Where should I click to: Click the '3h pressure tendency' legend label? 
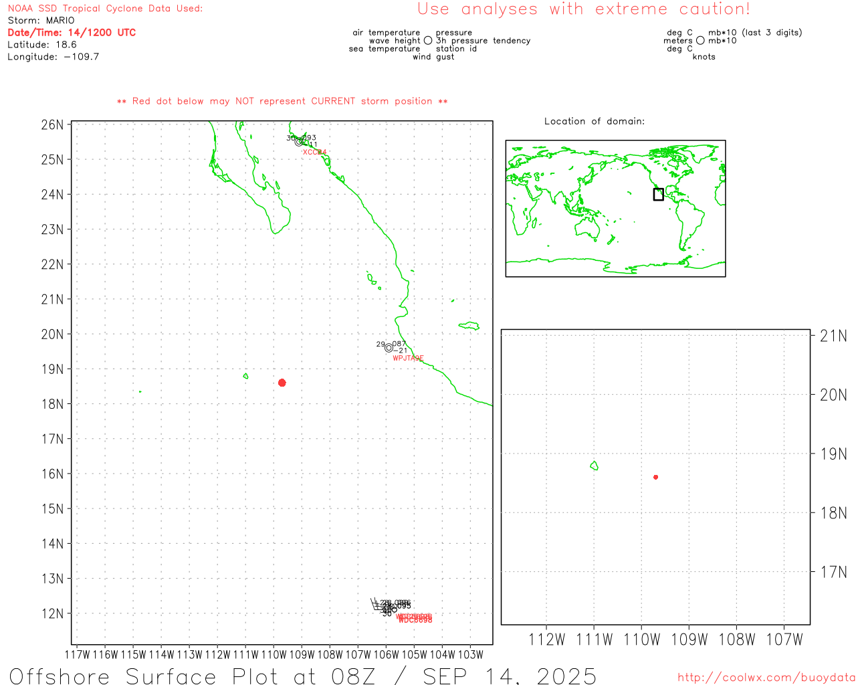pos(483,41)
